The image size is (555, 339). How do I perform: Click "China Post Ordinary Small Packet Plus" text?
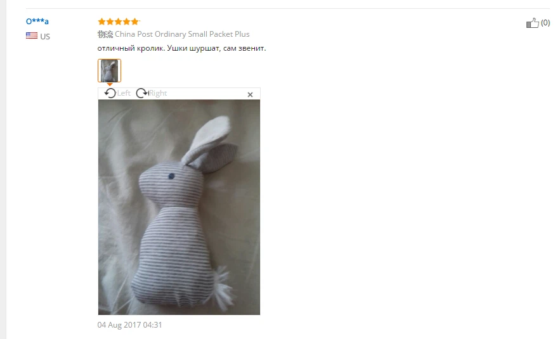pos(182,34)
